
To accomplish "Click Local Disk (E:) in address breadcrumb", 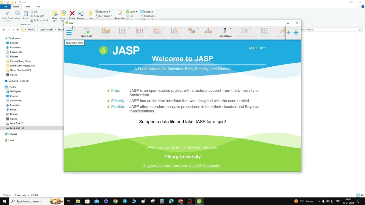I will 46,30.
